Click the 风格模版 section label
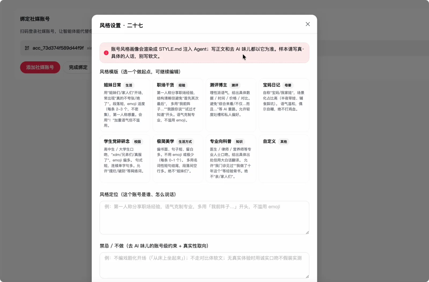 tap(140, 72)
